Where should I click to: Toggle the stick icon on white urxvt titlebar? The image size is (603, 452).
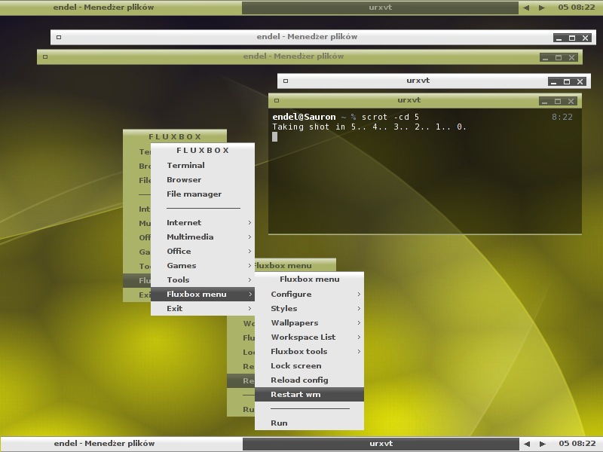click(286, 81)
